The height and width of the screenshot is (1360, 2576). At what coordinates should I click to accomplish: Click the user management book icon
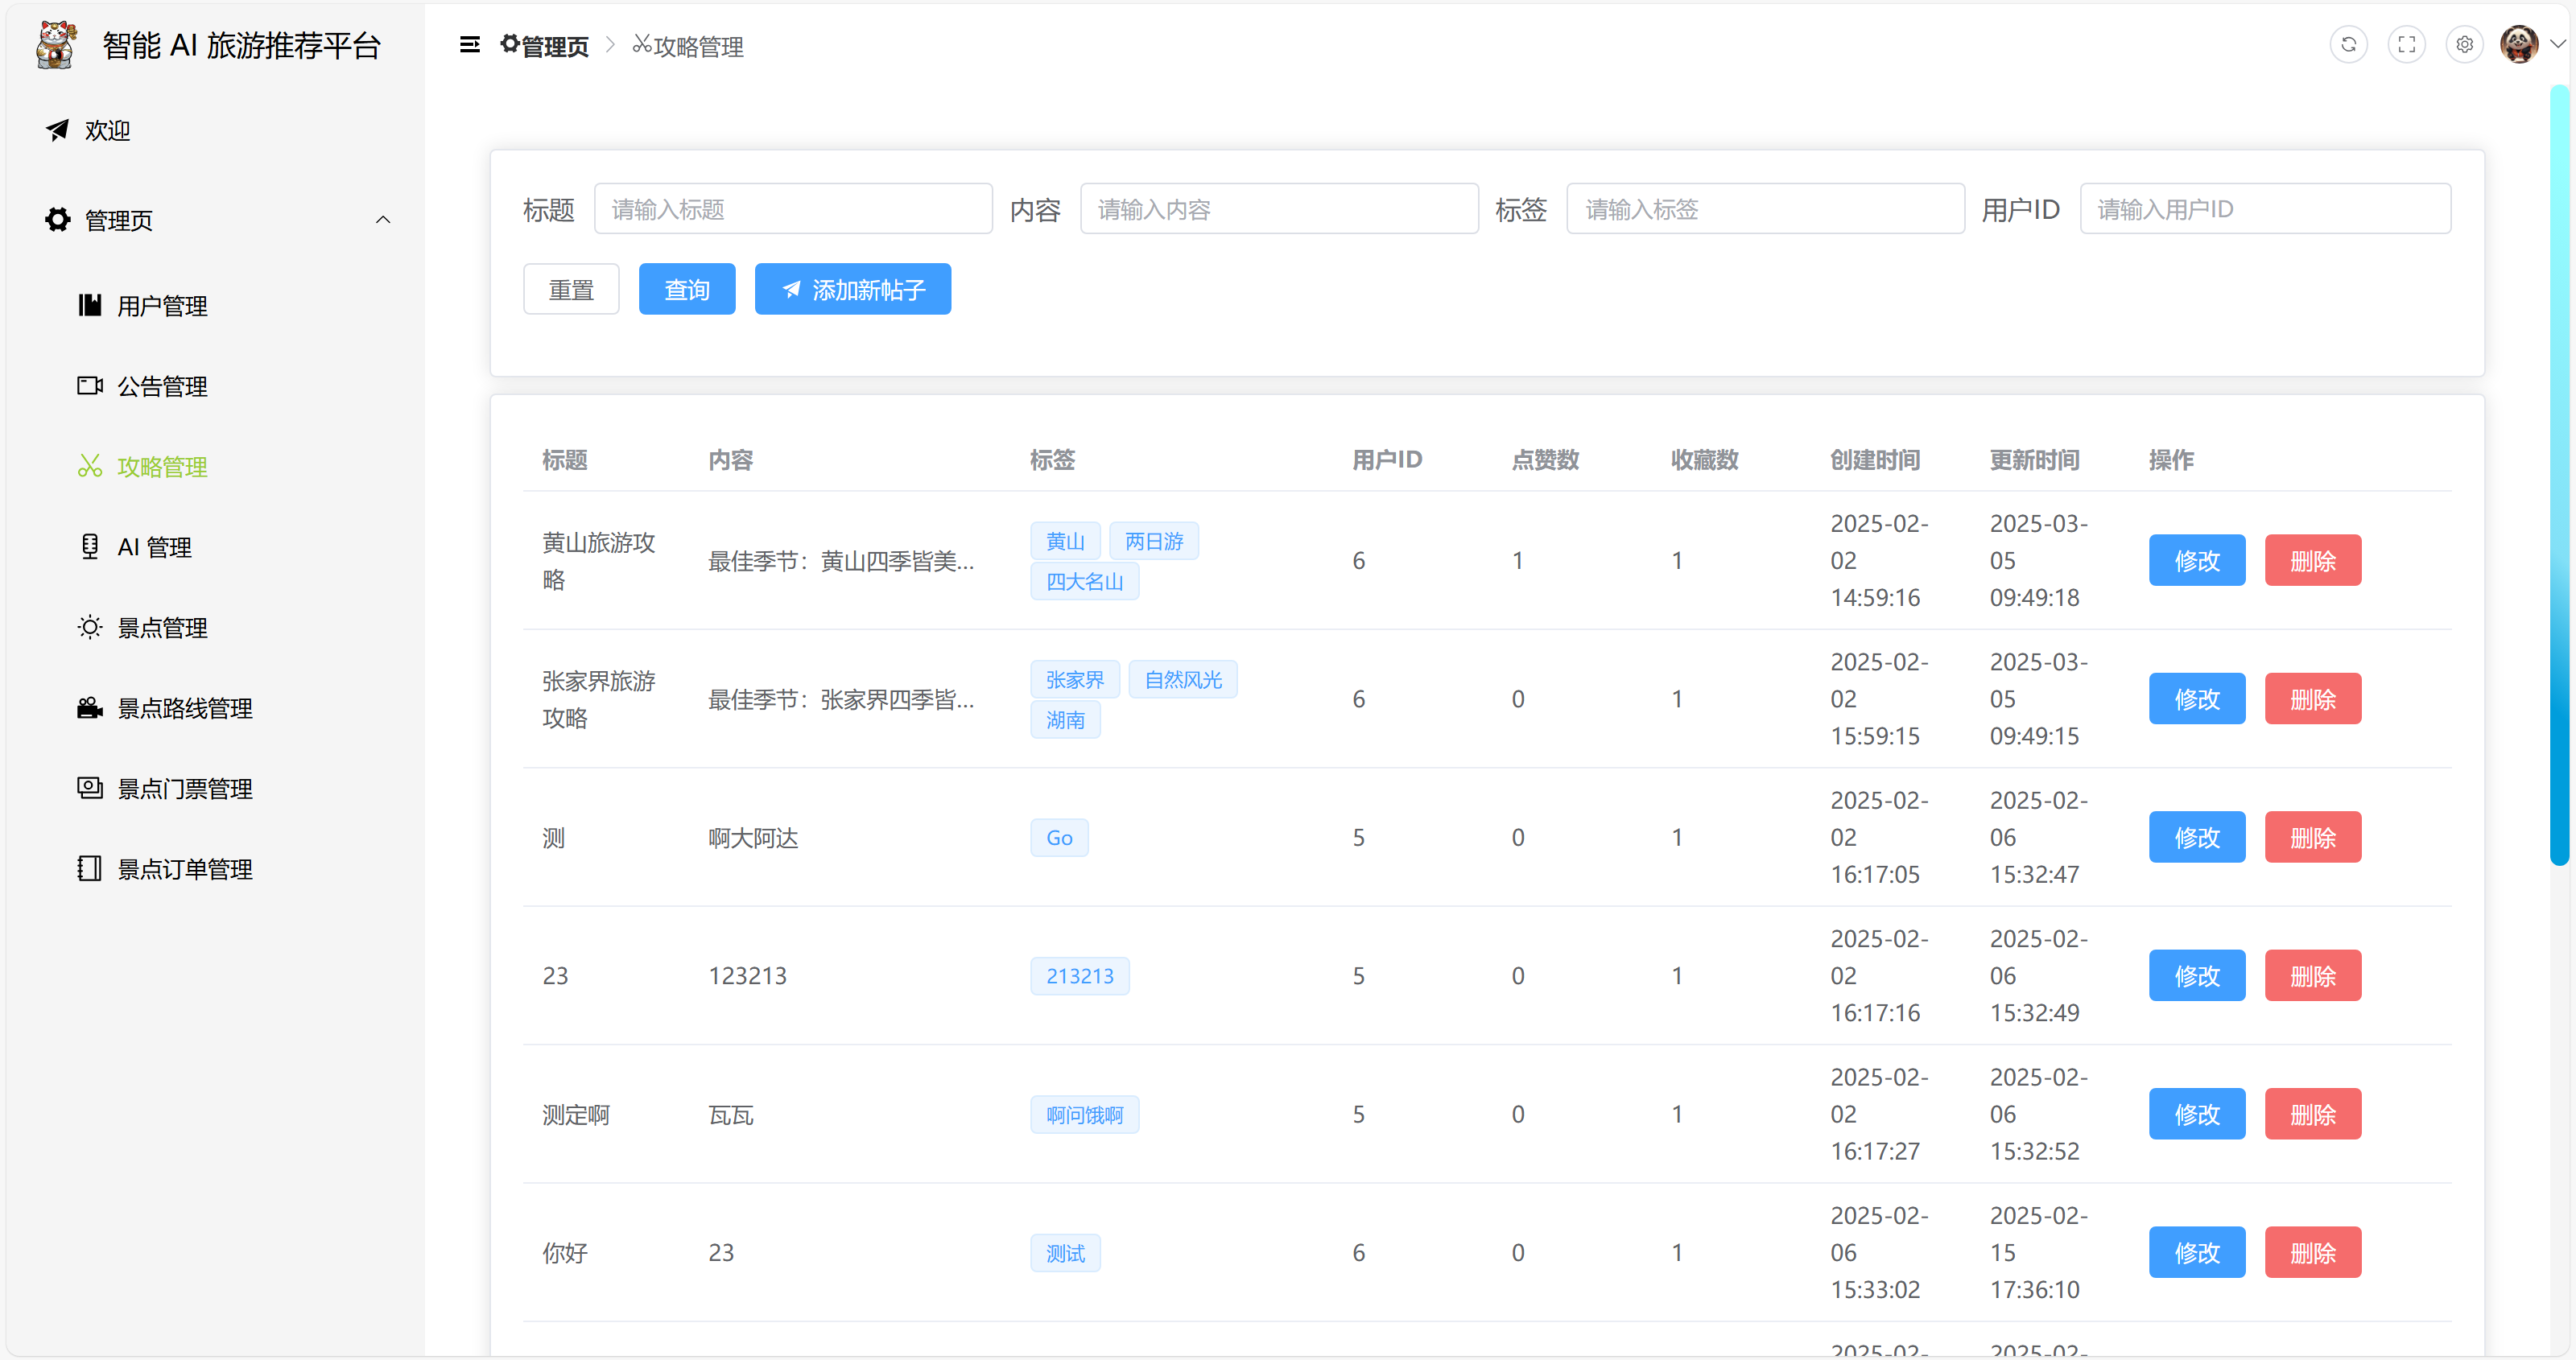click(90, 305)
